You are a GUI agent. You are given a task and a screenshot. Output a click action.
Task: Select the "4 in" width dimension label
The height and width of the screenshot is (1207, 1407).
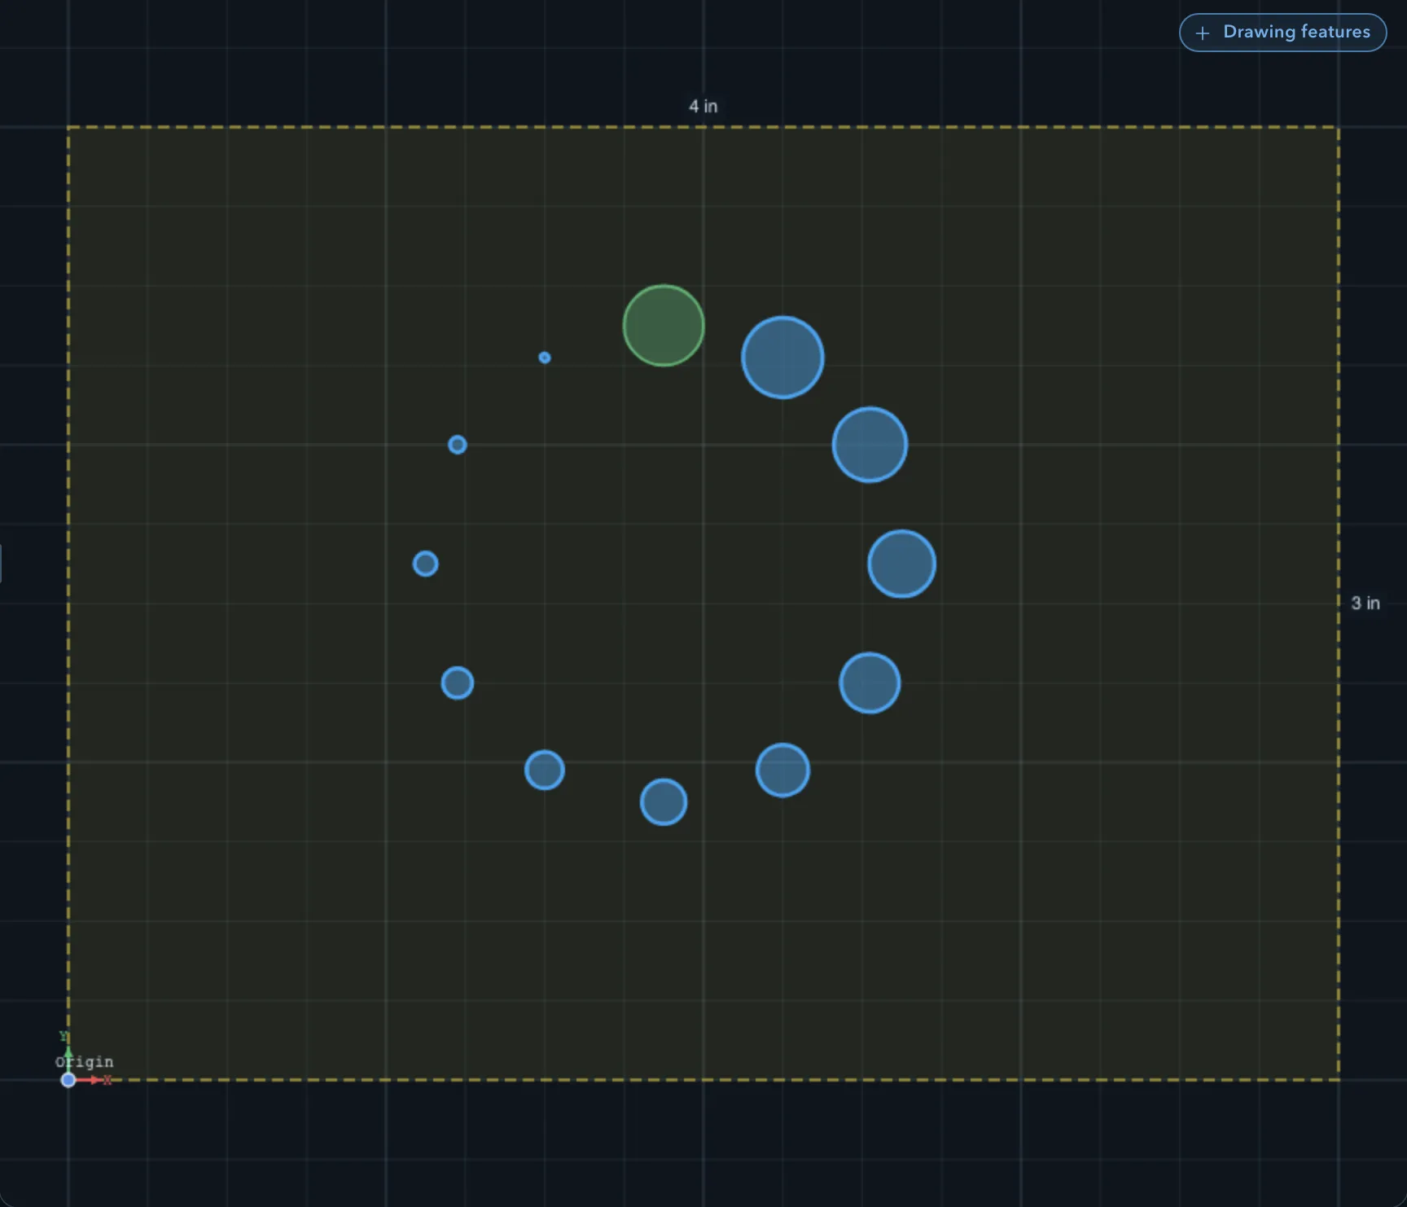click(x=703, y=106)
